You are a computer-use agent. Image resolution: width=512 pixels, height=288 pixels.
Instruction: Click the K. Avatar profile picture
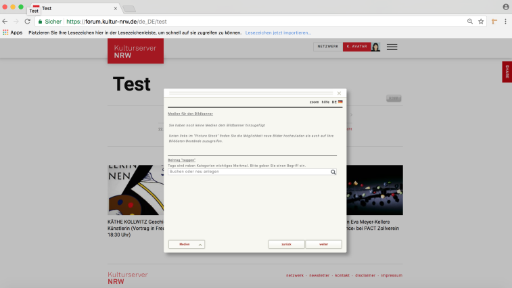(375, 47)
